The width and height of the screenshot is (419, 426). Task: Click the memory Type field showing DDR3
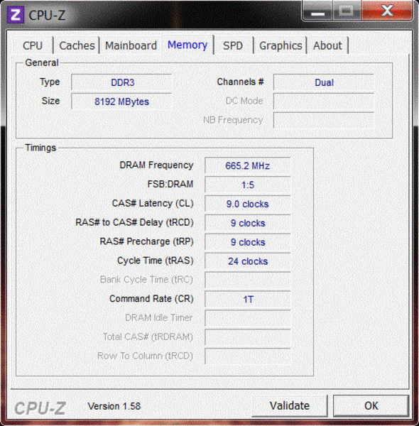pyautogui.click(x=121, y=82)
